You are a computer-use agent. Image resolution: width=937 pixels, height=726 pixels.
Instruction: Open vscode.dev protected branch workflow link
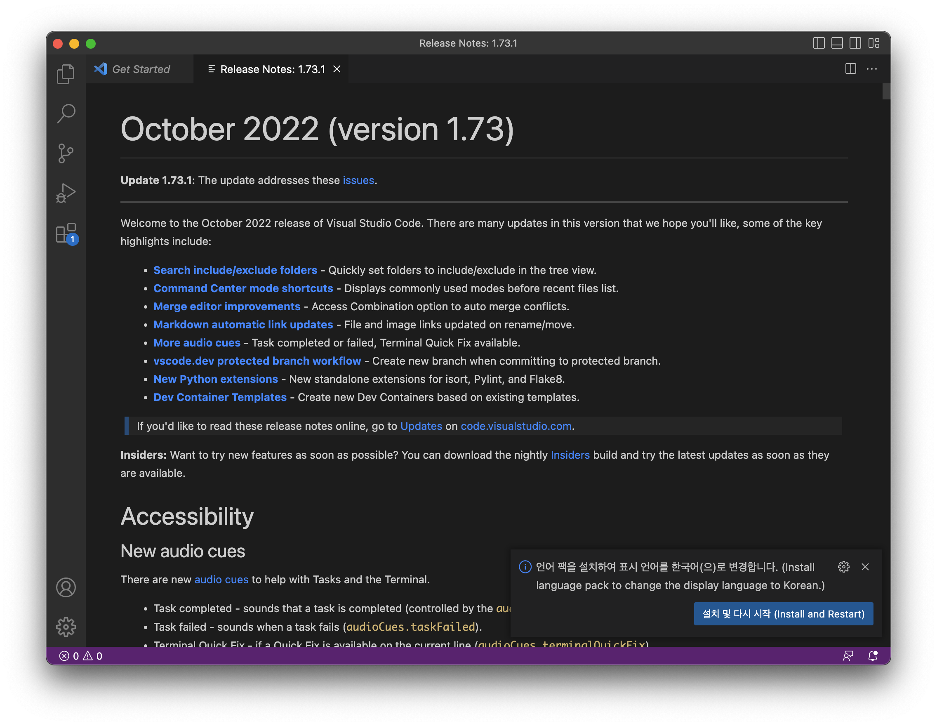tap(257, 361)
